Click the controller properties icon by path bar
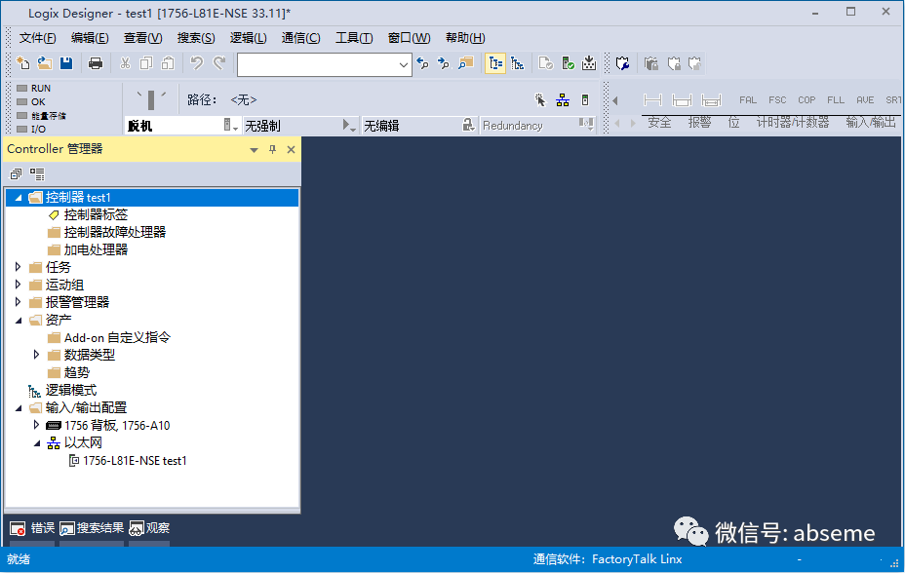Screen dimensions: 905x573 (x=585, y=100)
